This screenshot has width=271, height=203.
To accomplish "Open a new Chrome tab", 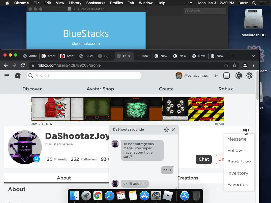I will 233,56.
